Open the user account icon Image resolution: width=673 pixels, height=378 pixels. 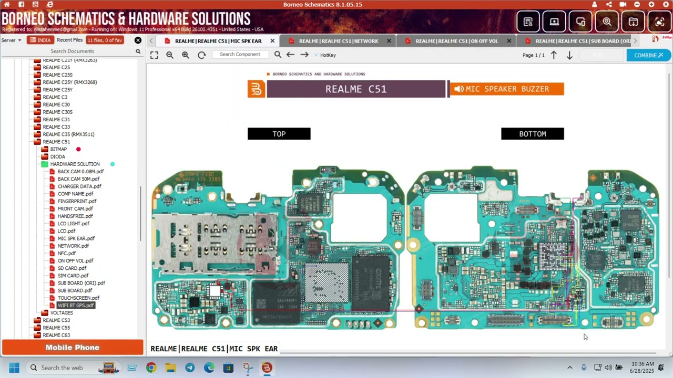click(x=595, y=4)
